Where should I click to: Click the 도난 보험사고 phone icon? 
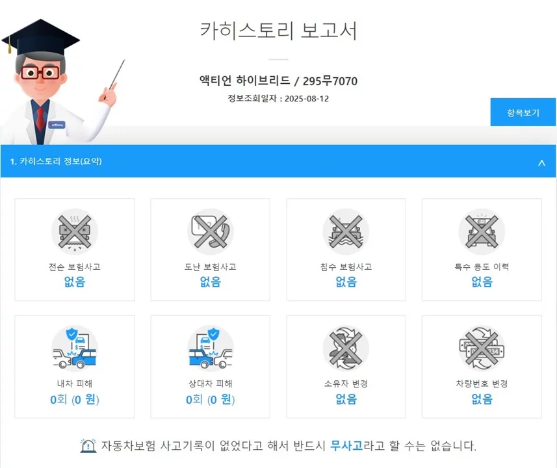coord(211,231)
